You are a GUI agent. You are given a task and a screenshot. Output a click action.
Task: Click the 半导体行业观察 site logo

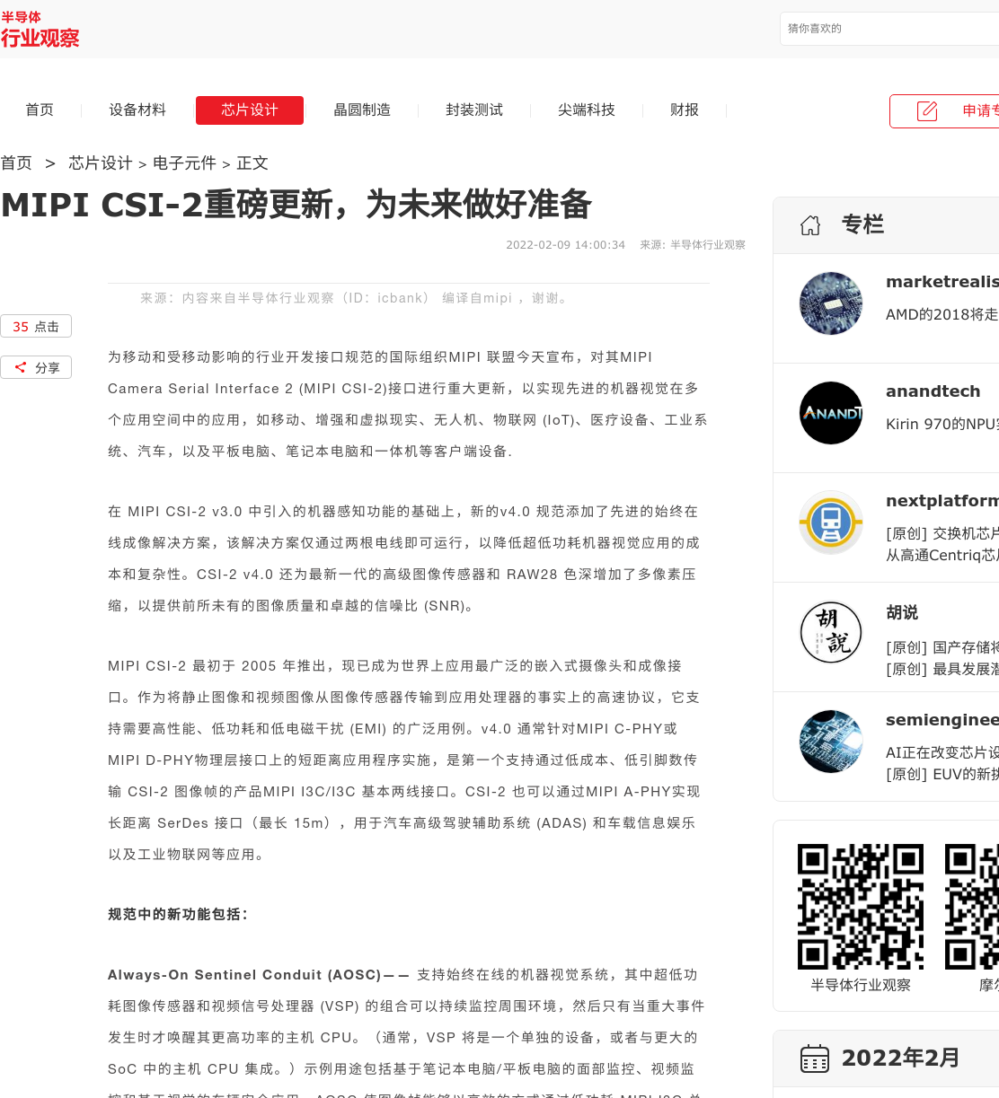pyautogui.click(x=40, y=30)
